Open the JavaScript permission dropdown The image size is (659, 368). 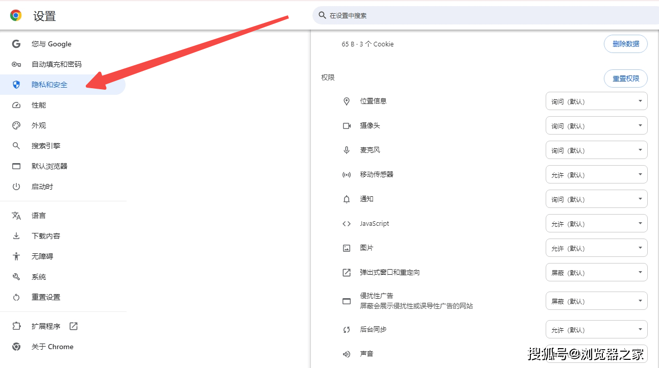point(597,223)
